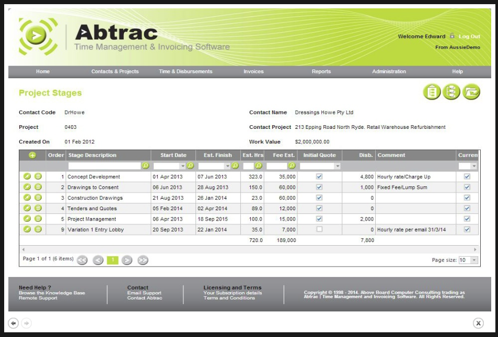Untick Initial Quote for Construction Drawings
This screenshot has width=498, height=337.
319,198
